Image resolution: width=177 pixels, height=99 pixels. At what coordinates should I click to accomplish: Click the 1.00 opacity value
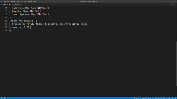tap(27, 27)
